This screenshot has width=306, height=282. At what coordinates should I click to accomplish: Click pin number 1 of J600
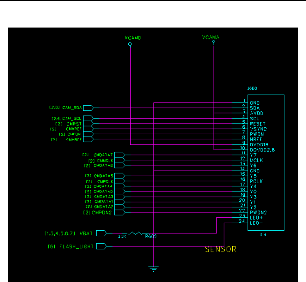pyautogui.click(x=244, y=101)
